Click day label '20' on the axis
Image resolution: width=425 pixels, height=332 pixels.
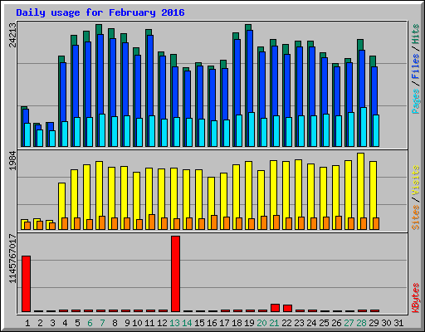coord(261,323)
